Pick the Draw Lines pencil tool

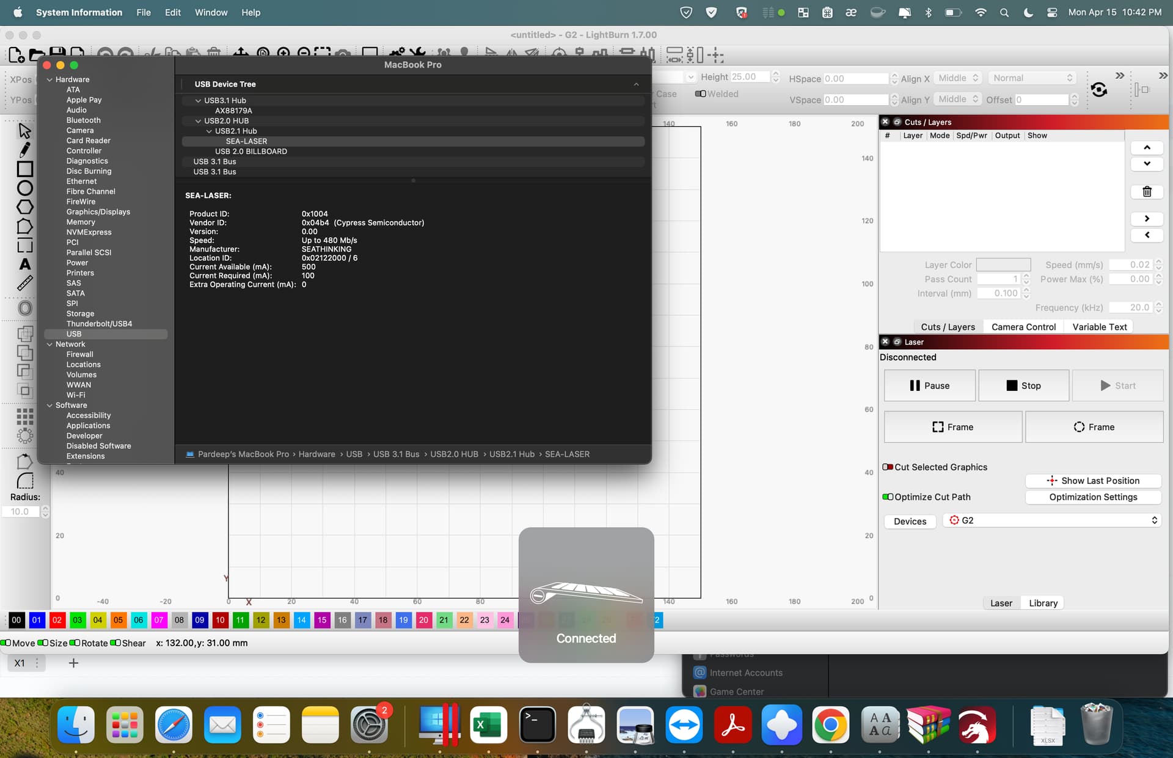(x=24, y=150)
